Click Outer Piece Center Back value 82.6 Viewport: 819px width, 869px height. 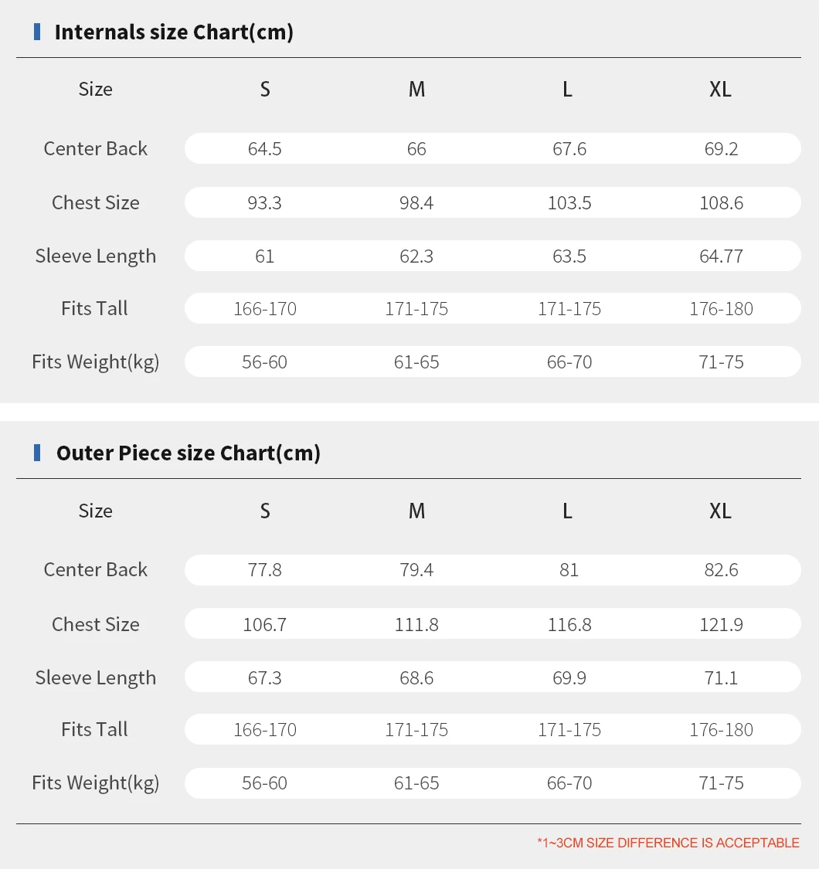click(721, 570)
